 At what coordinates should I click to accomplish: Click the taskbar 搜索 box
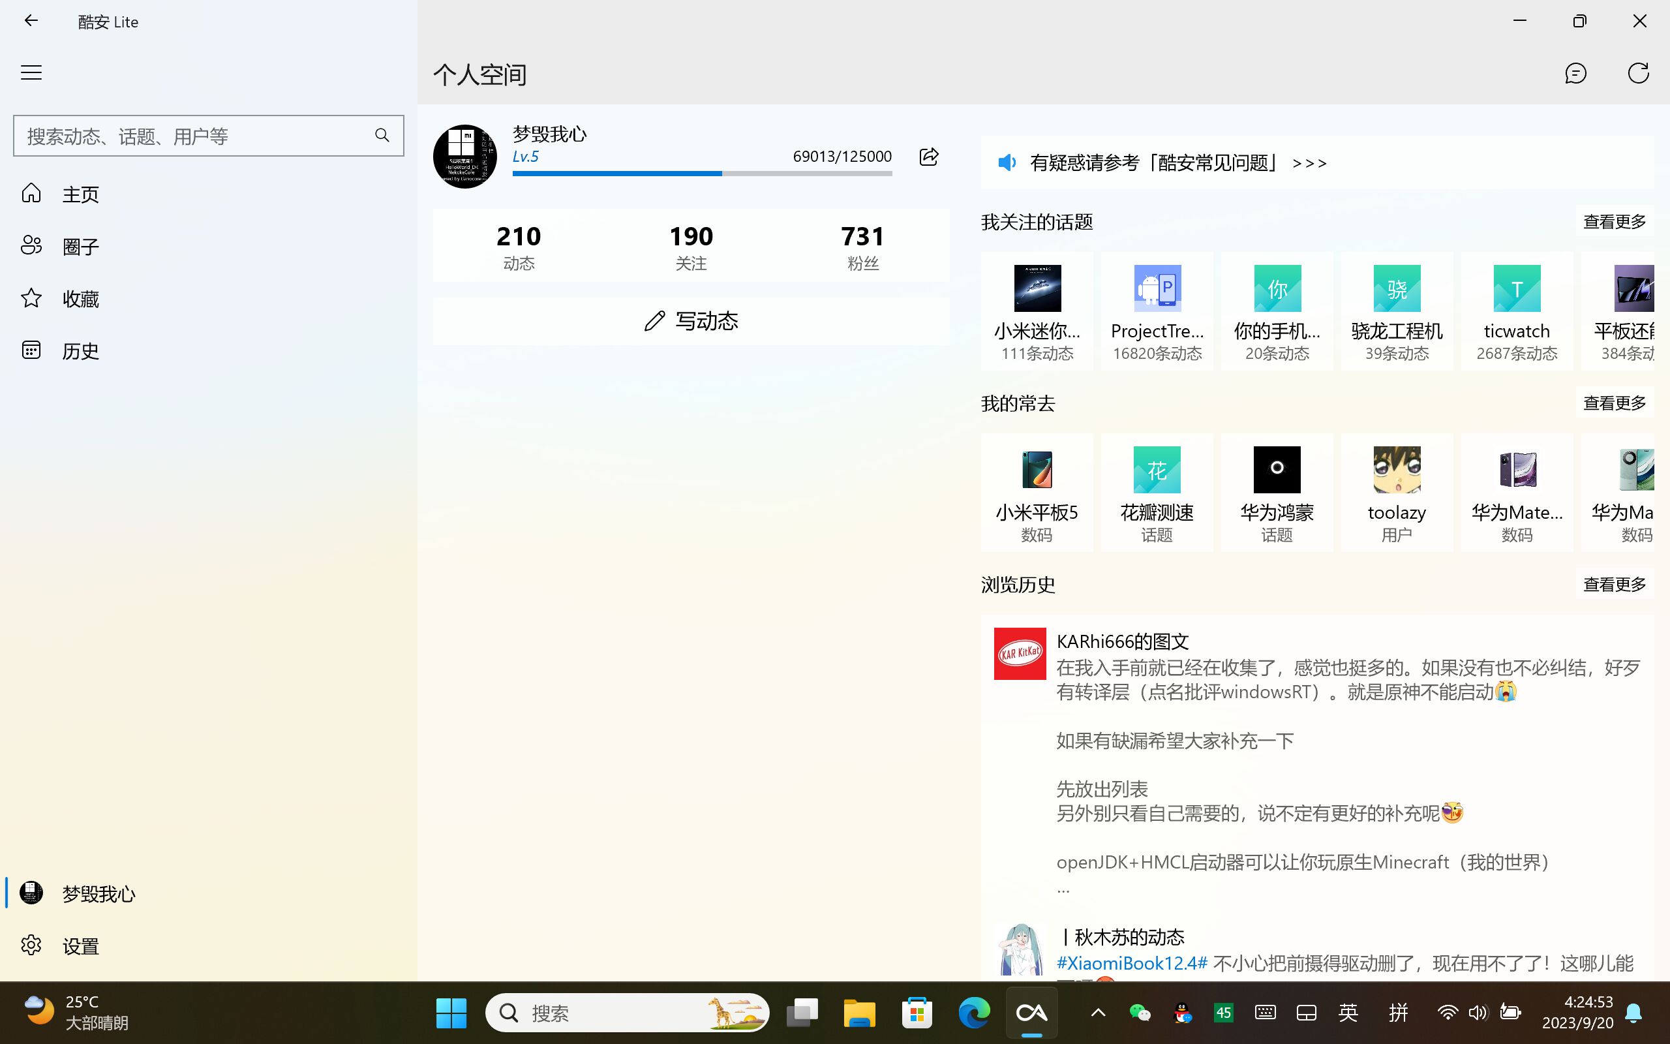point(628,1013)
